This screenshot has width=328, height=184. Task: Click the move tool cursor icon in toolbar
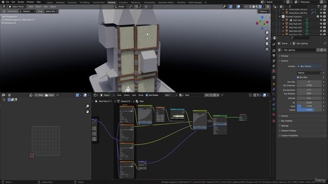point(4,11)
